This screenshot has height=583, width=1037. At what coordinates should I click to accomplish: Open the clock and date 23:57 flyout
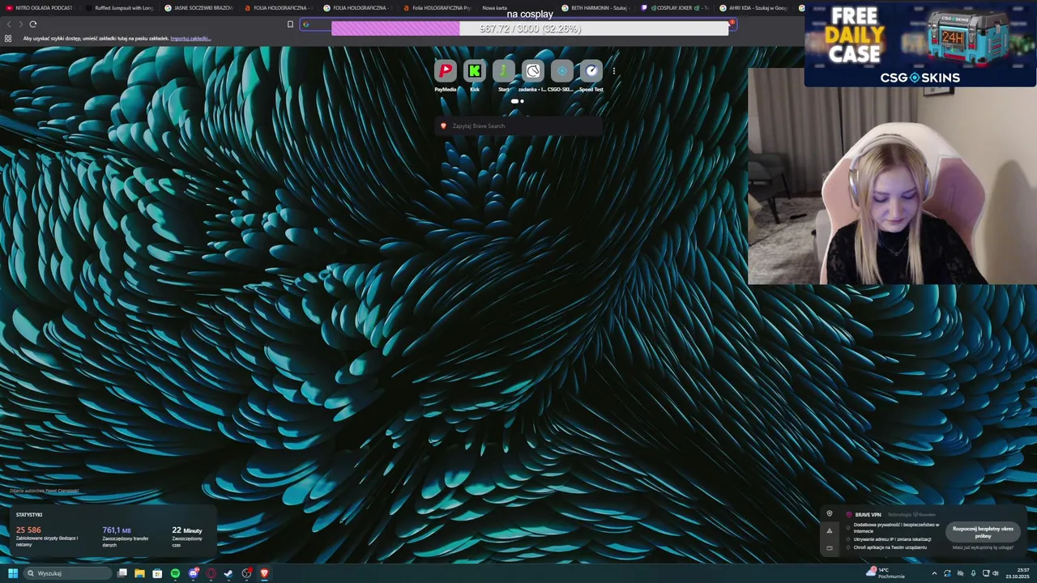click(x=1018, y=573)
